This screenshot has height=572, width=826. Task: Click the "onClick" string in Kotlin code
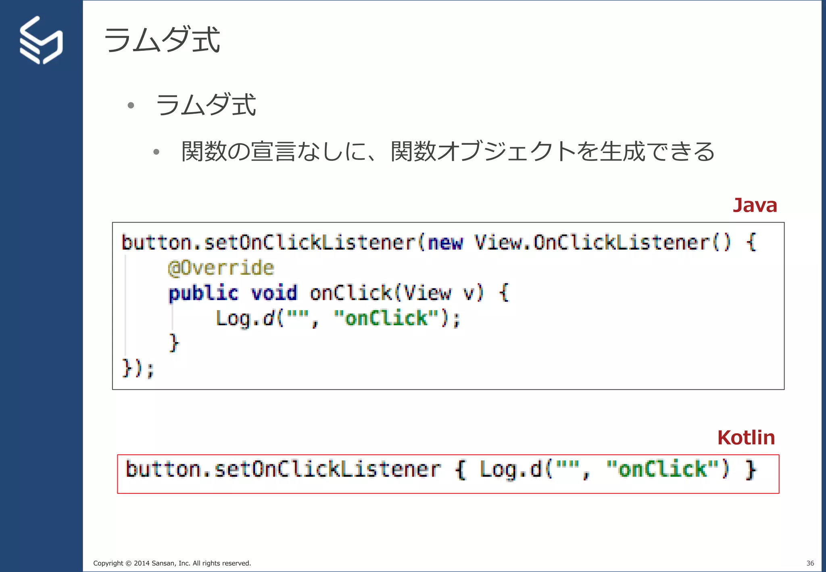(663, 470)
